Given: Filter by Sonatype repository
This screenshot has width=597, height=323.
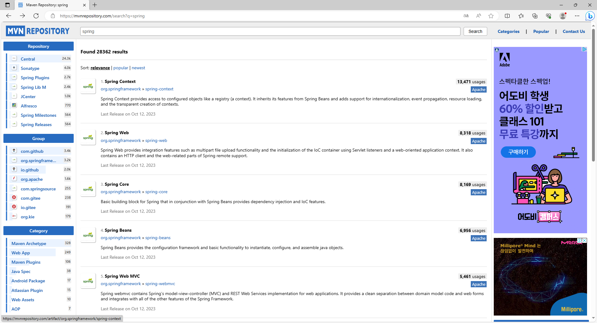Looking at the screenshot, I should (30, 68).
